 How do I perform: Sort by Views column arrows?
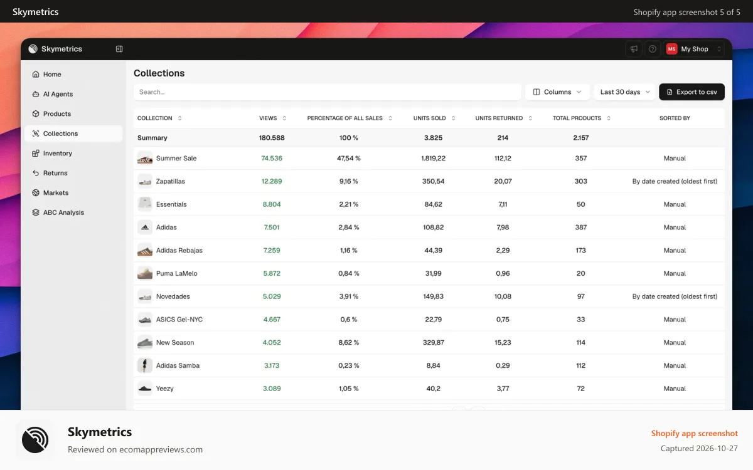(x=284, y=118)
